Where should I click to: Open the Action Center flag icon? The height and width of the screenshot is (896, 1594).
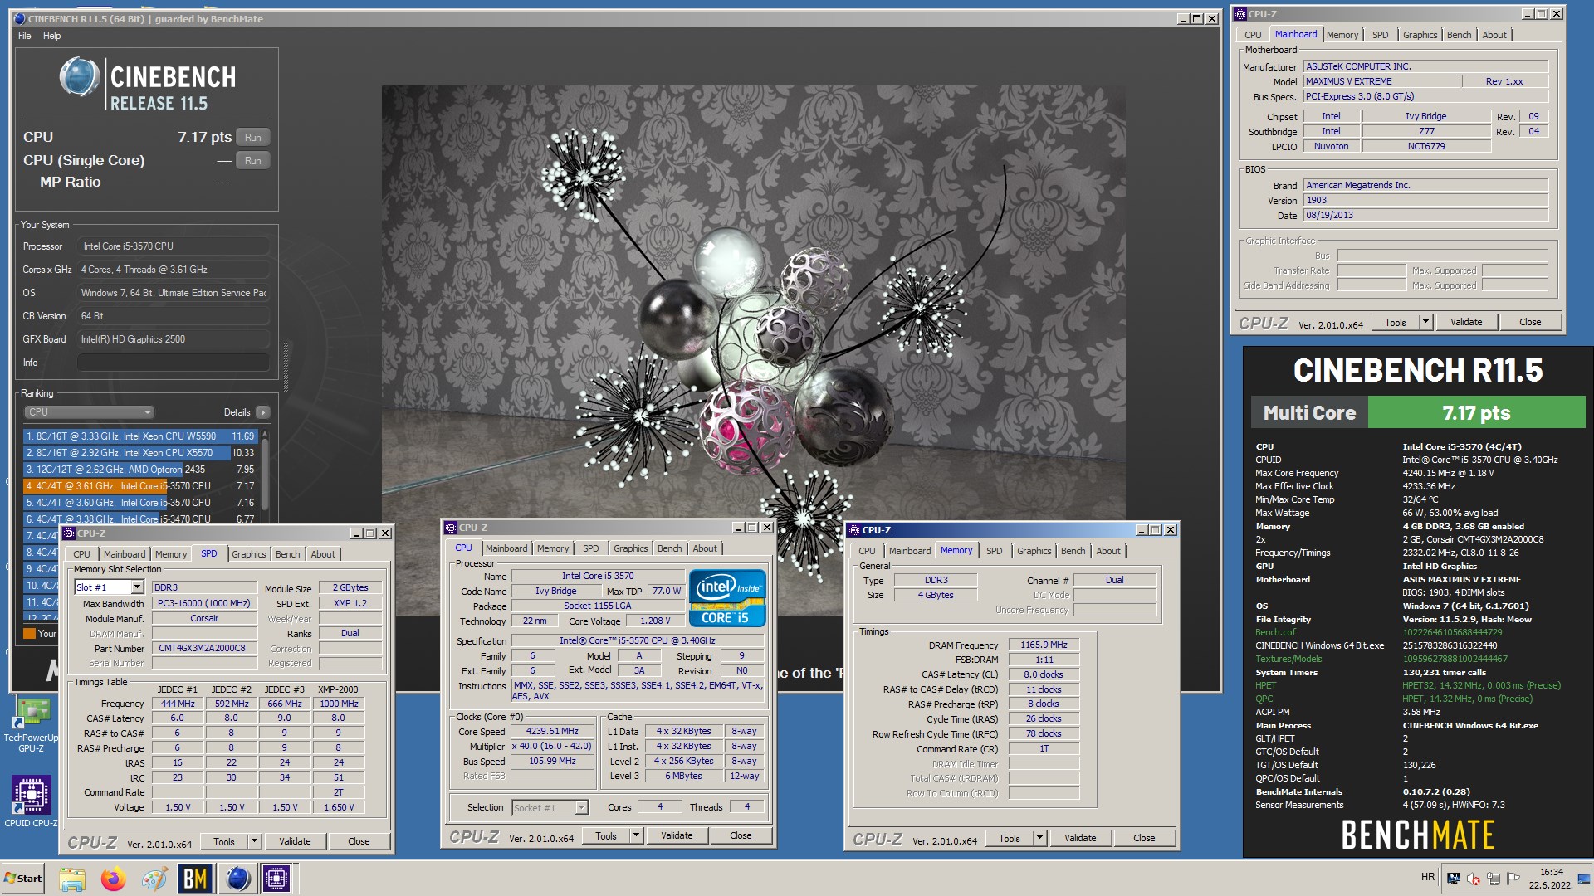1513,879
